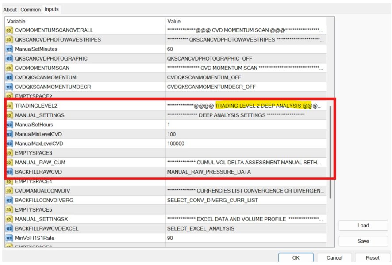Reset all inputs to defaults
Viewport: 392px width, 265px height.
pyautogui.click(x=373, y=258)
